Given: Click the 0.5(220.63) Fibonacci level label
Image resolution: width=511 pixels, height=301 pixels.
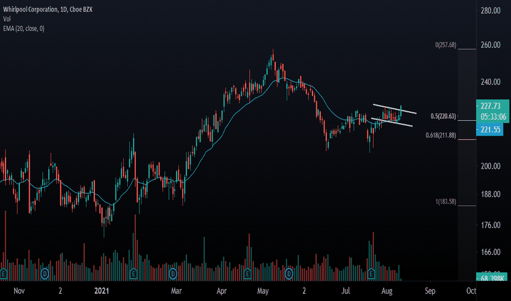Looking at the screenshot, I should coord(443,116).
